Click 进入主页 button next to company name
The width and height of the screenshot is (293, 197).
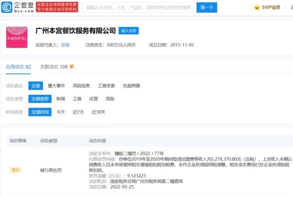click(128, 31)
